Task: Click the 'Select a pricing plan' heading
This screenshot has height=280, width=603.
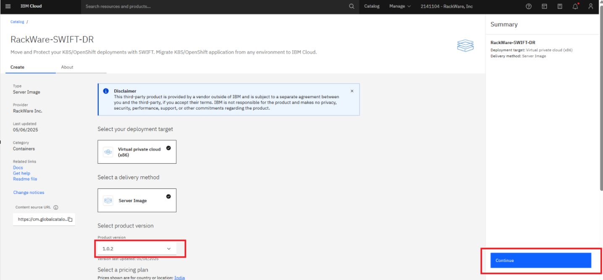Action: tap(123, 270)
